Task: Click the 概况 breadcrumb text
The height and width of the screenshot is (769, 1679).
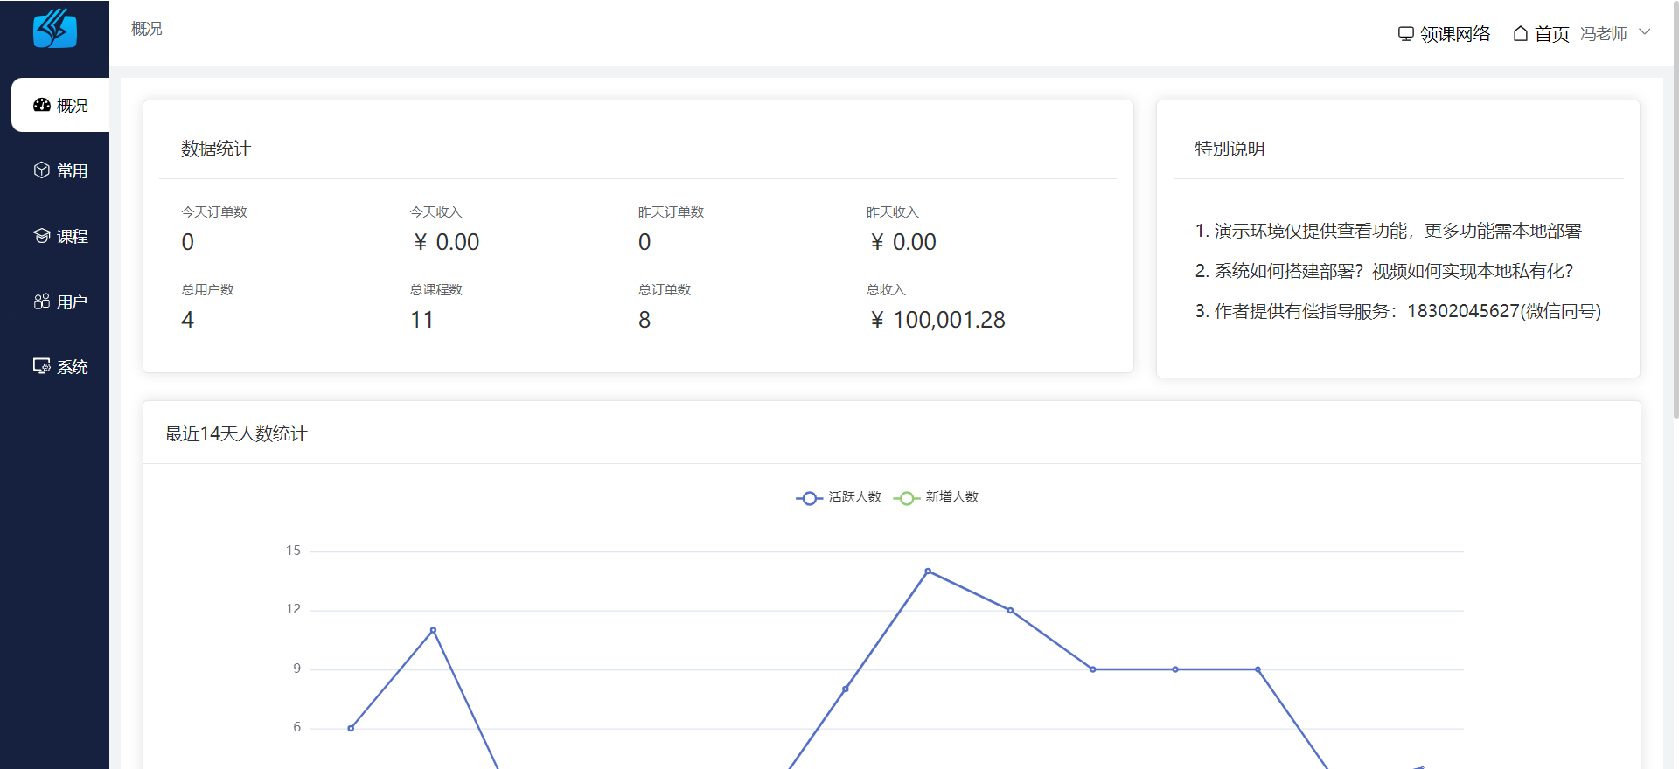Action: (147, 29)
